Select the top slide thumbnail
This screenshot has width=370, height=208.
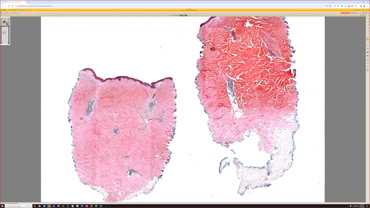5,22
